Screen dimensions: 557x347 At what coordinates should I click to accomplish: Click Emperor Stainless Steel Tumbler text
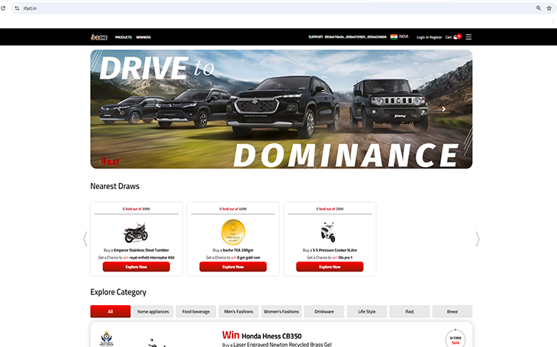click(x=141, y=250)
